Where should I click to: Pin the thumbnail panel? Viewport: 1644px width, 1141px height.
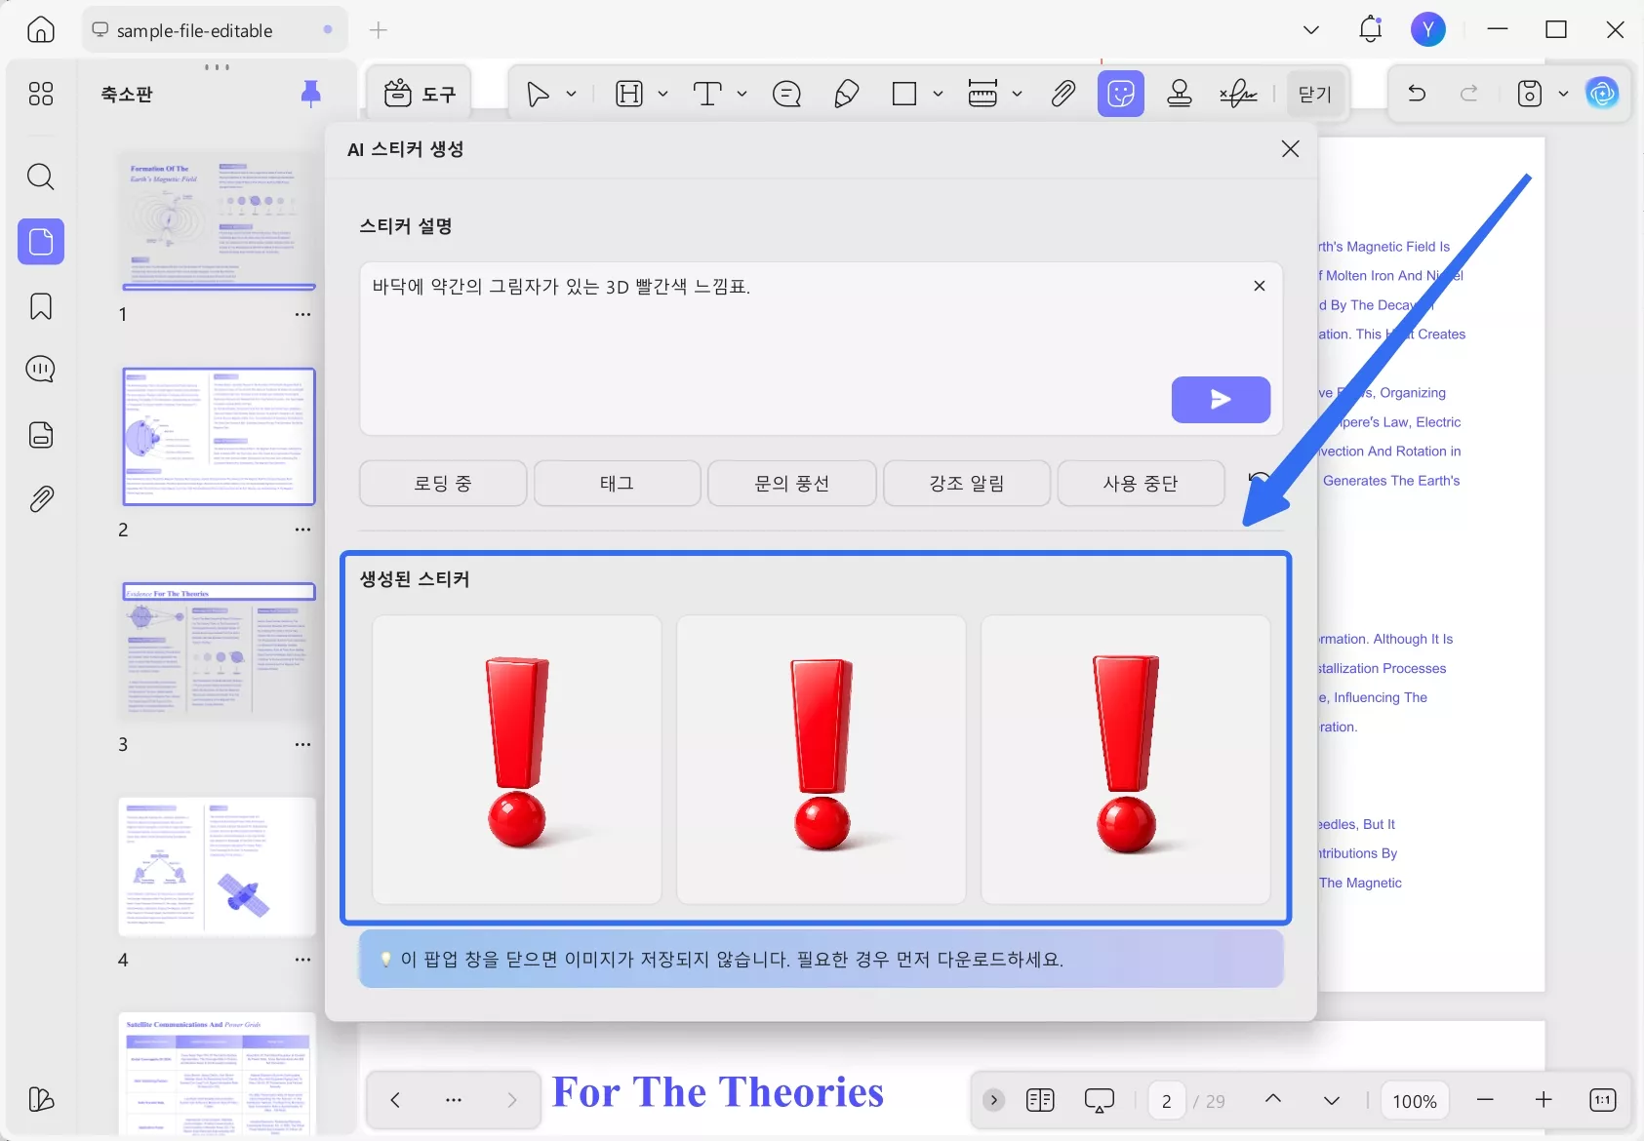point(311,94)
